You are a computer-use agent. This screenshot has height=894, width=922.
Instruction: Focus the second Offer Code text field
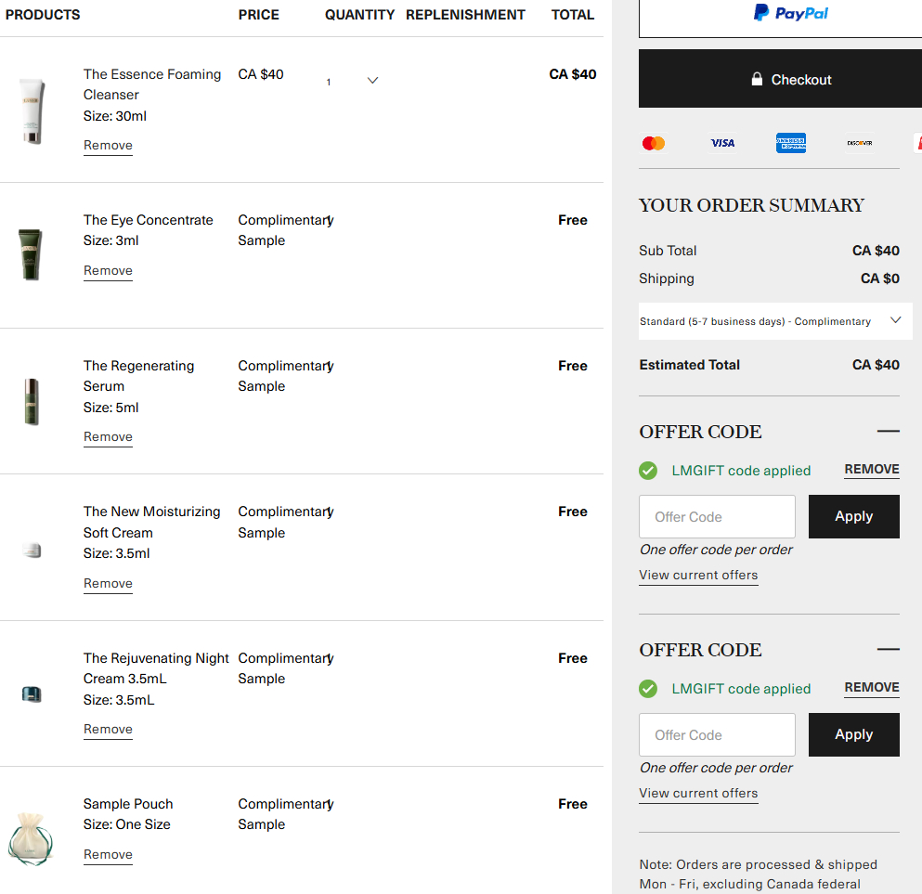[717, 735]
